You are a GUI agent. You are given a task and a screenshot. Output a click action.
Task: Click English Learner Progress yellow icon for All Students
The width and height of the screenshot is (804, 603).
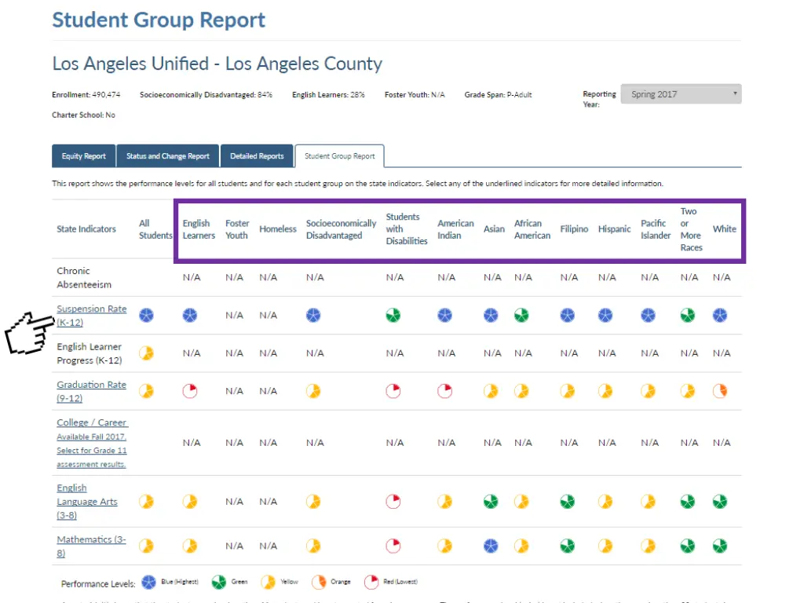pyautogui.click(x=147, y=353)
